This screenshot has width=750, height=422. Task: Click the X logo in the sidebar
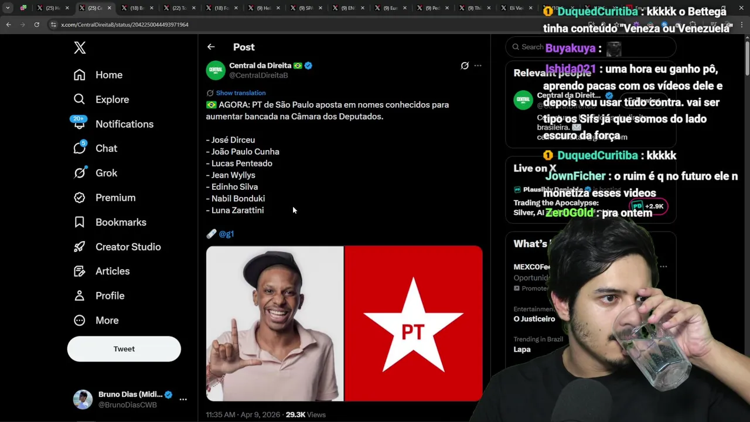pyautogui.click(x=80, y=48)
